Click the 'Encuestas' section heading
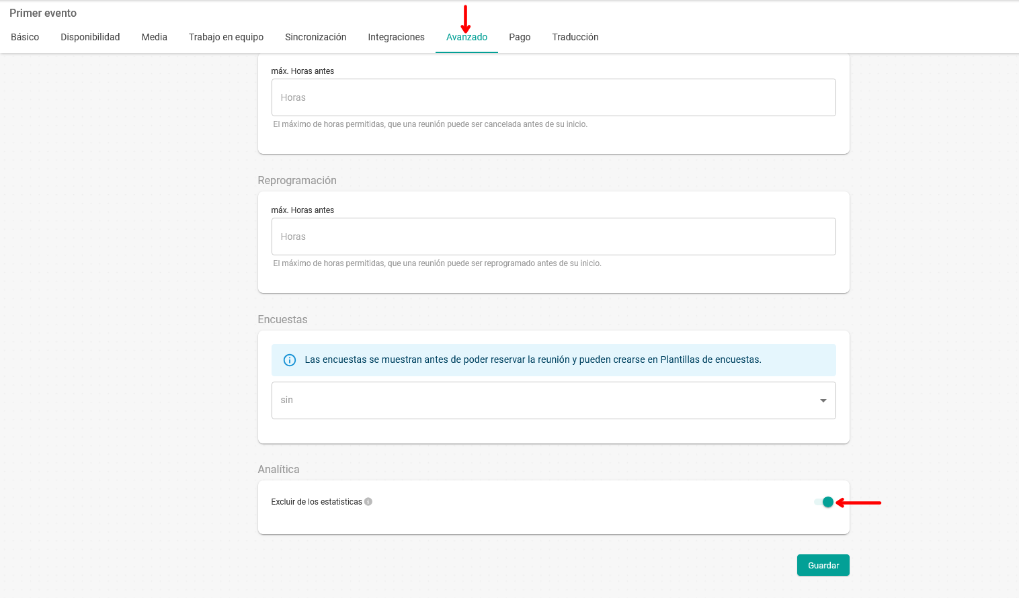Screen dimensions: 1019x598 (282, 319)
